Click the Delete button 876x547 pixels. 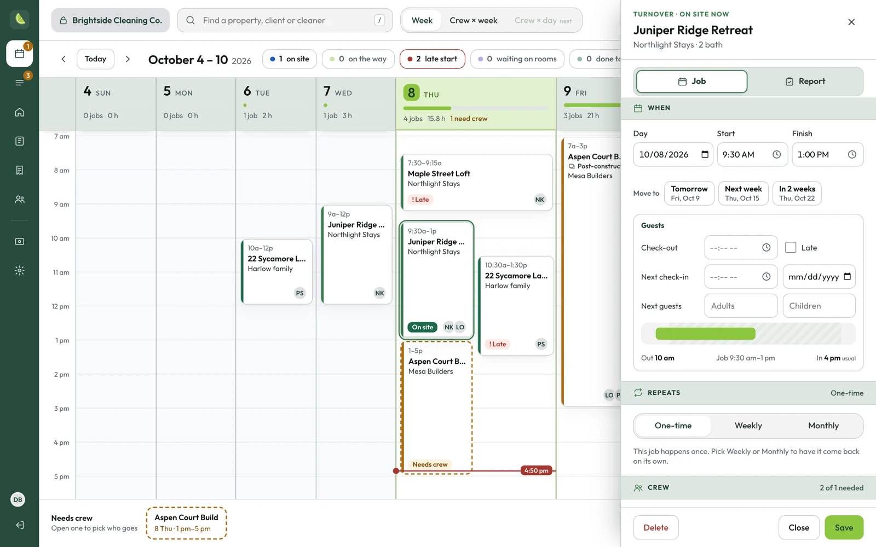(656, 528)
